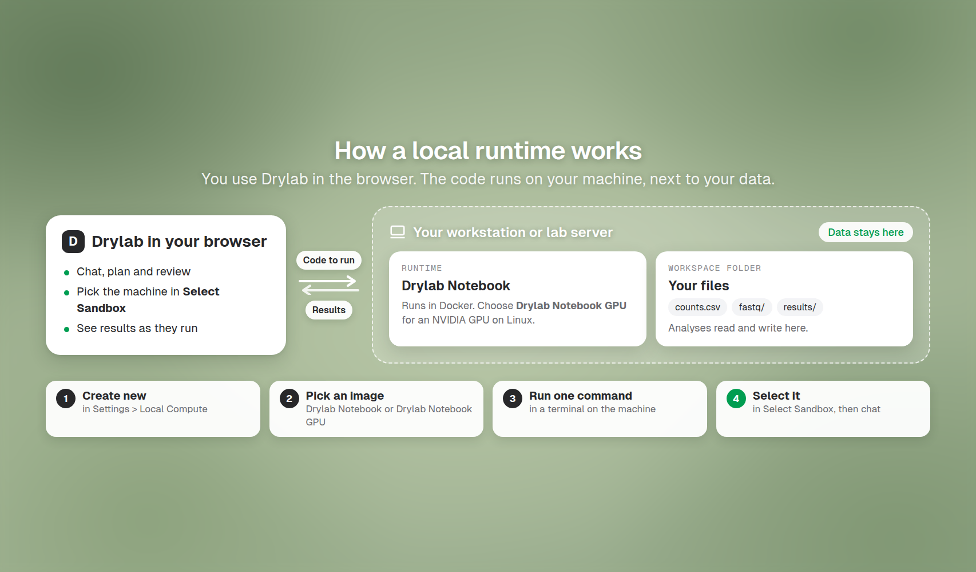Image resolution: width=976 pixels, height=572 pixels.
Task: Select the fastq/ folder chip
Action: click(752, 307)
